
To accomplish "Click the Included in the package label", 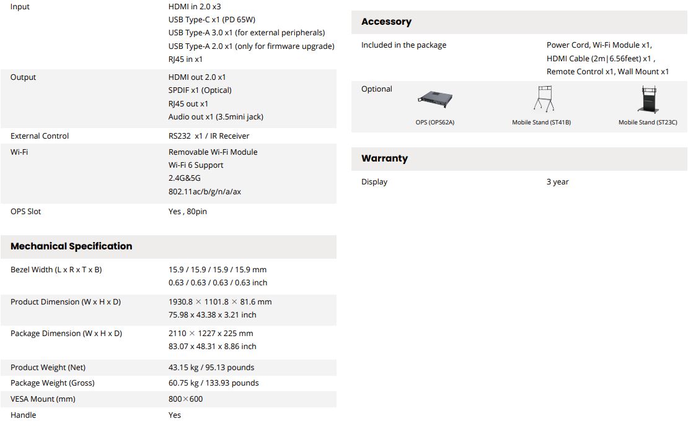I will pos(404,45).
